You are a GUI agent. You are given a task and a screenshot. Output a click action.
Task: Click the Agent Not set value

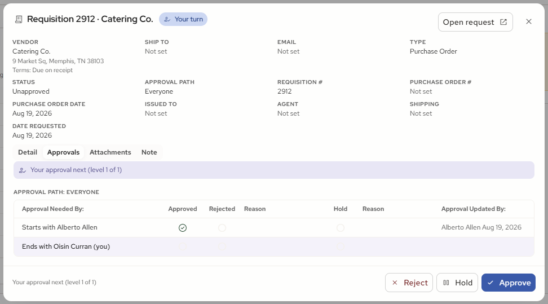(x=288, y=113)
